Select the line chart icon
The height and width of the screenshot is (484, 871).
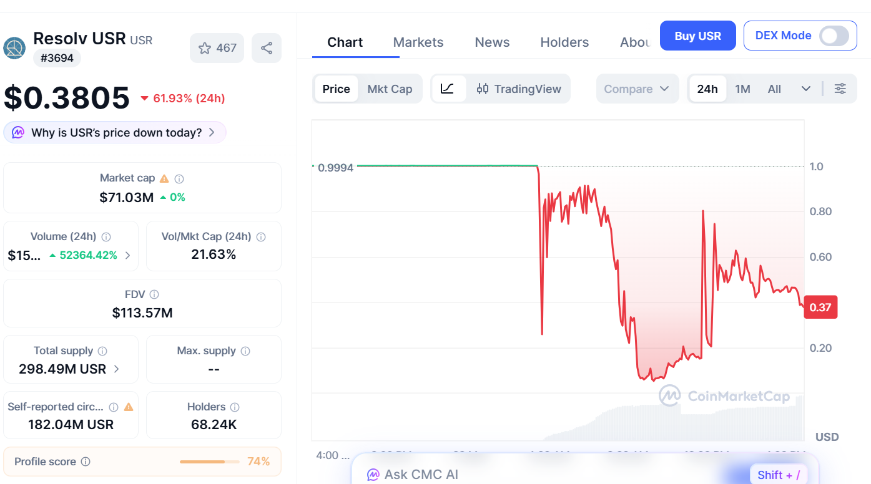448,89
